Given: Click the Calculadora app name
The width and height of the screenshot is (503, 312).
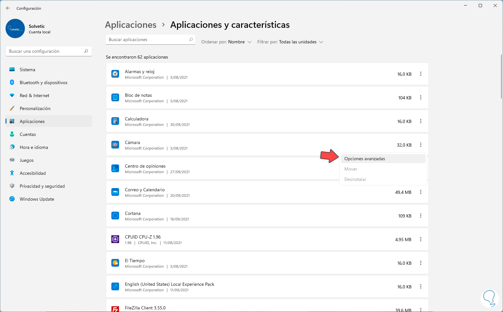Looking at the screenshot, I should (x=137, y=119).
